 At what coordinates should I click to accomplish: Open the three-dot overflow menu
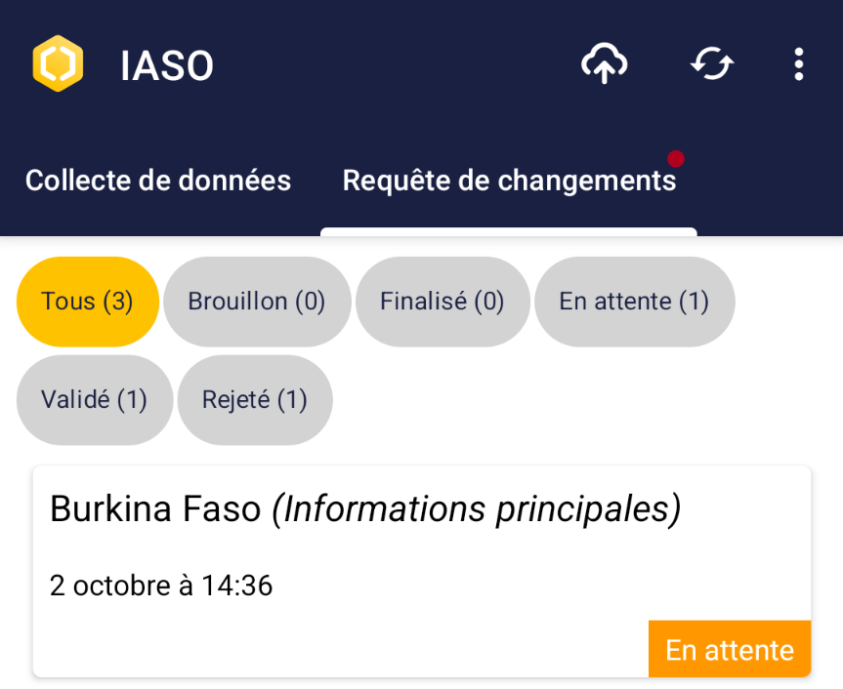(x=799, y=64)
